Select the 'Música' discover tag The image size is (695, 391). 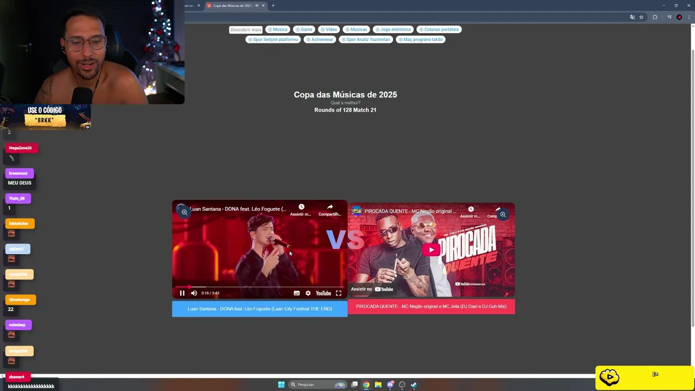coord(277,29)
